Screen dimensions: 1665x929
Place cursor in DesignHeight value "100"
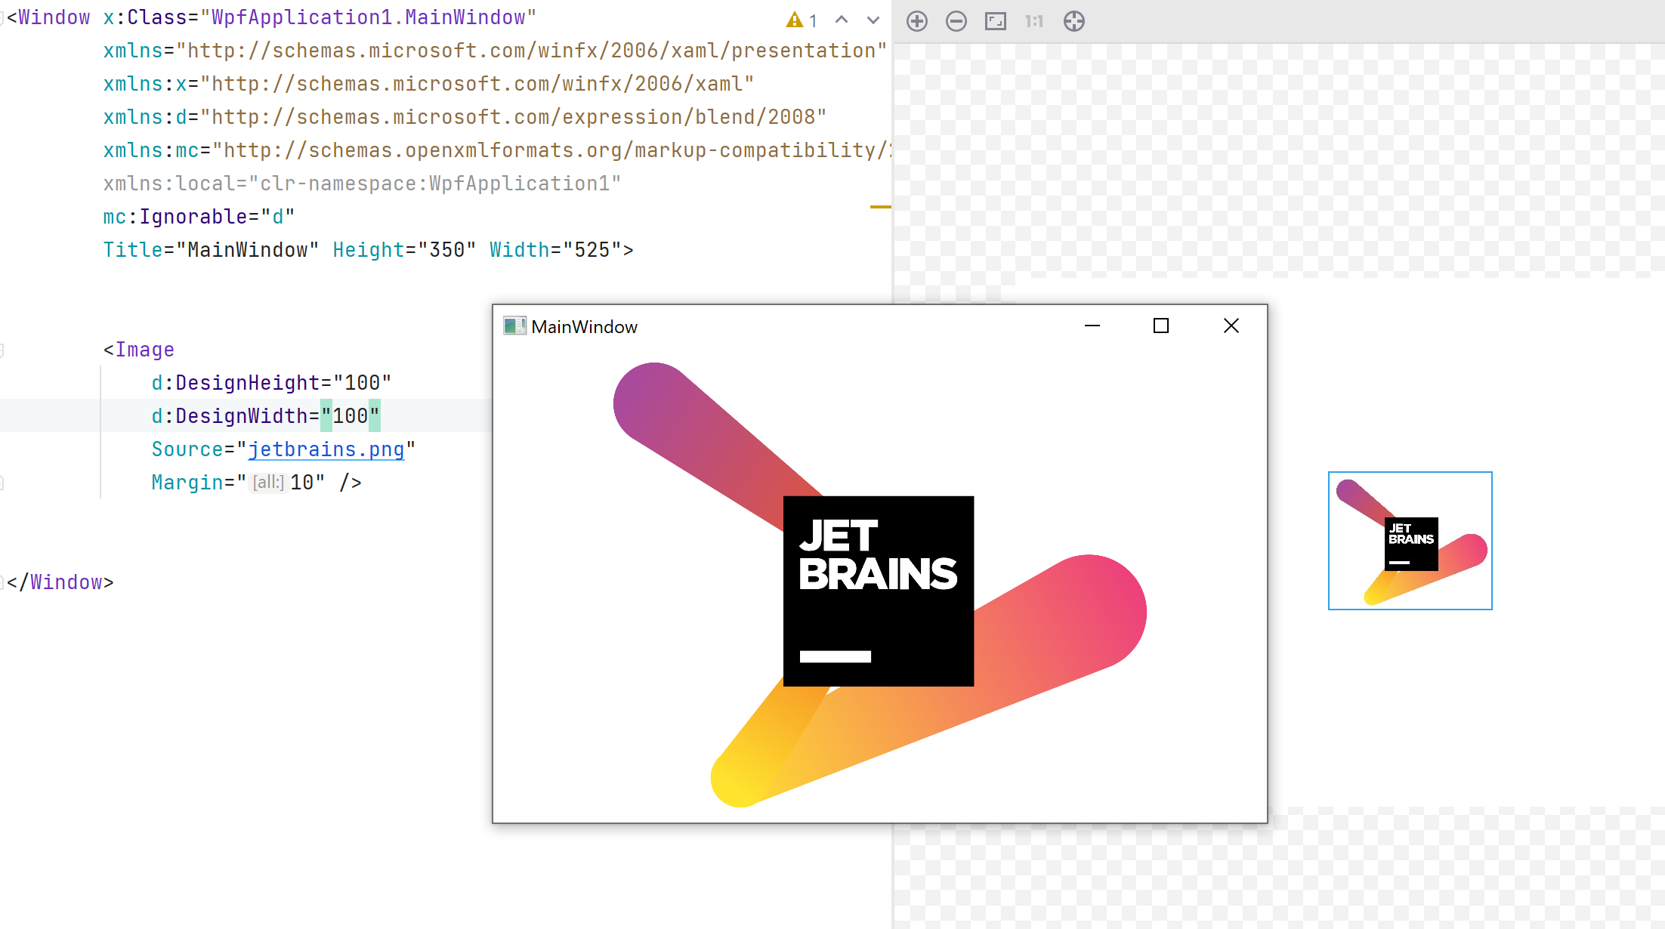coord(363,383)
